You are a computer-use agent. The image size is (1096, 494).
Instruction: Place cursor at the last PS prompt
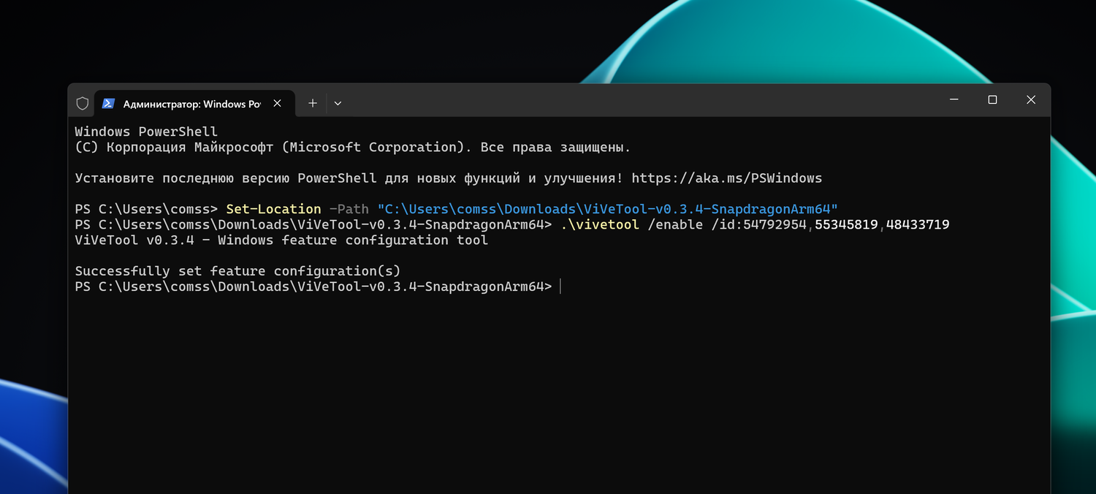pyautogui.click(x=560, y=286)
